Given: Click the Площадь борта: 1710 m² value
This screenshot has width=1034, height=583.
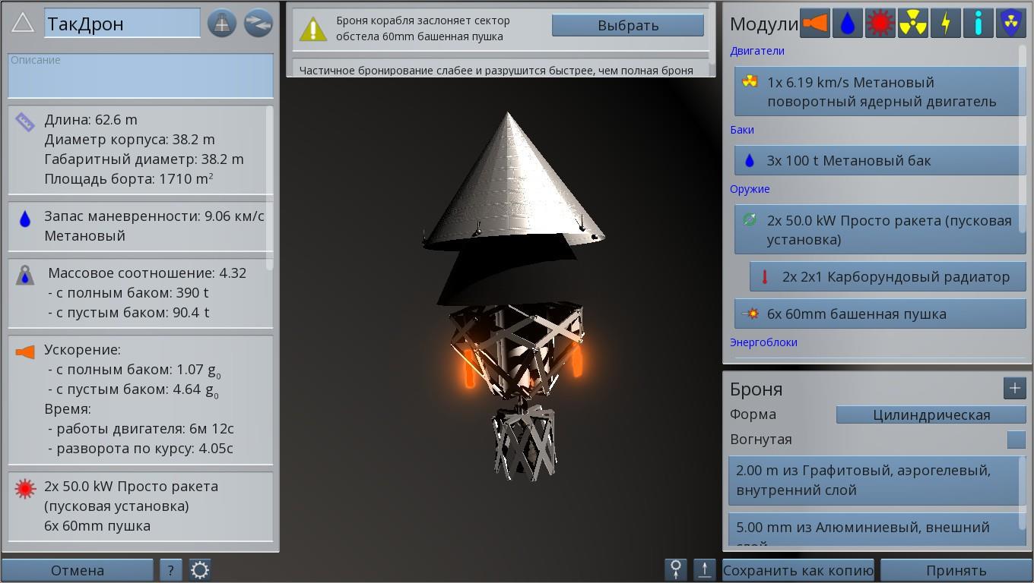Looking at the screenshot, I should (128, 179).
